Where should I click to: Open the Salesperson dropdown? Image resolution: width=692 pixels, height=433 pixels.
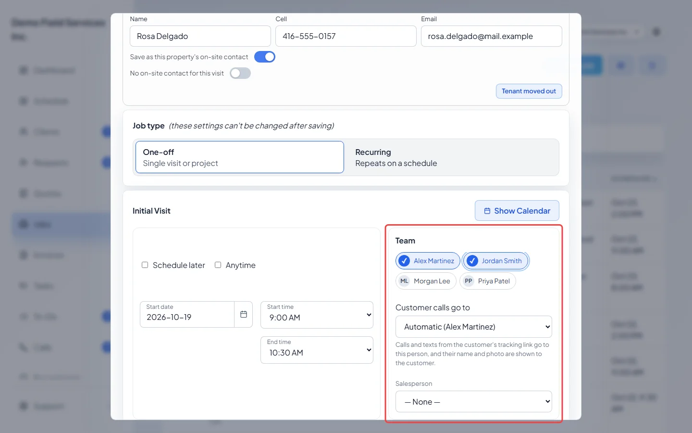[474, 402]
